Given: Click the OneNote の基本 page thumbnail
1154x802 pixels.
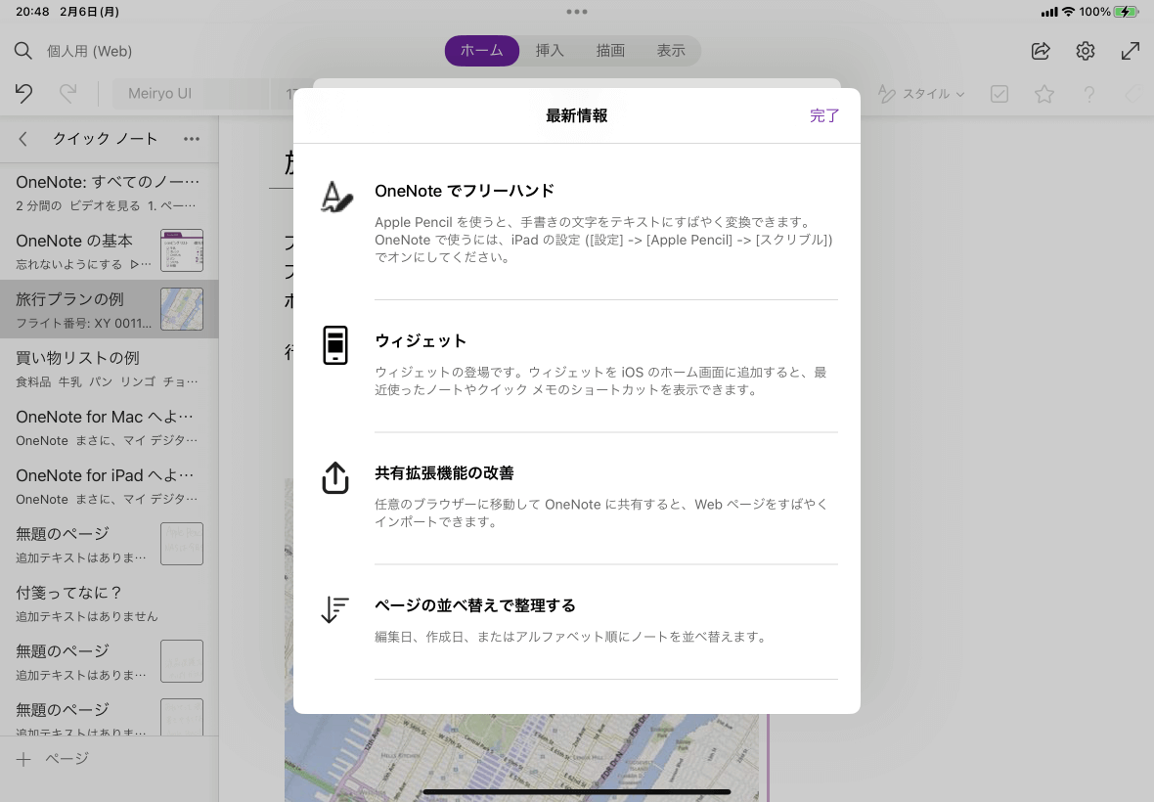Looking at the screenshot, I should 182,250.
